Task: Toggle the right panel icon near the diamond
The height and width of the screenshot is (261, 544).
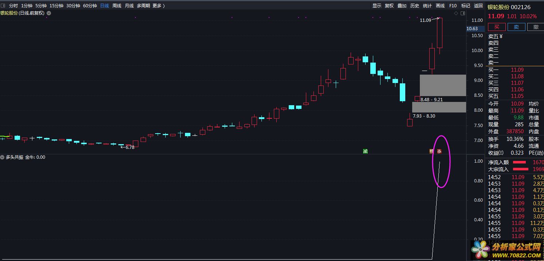Action: pyautogui.click(x=463, y=13)
